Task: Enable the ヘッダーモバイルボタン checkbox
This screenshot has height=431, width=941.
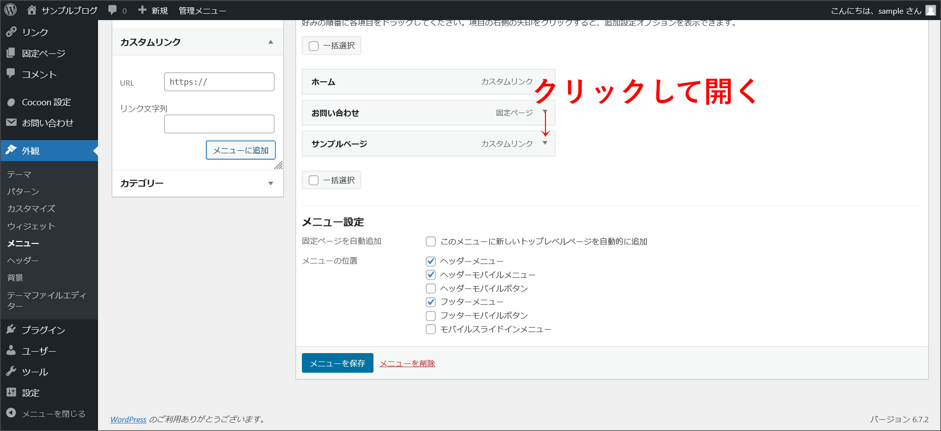Action: coord(431,288)
